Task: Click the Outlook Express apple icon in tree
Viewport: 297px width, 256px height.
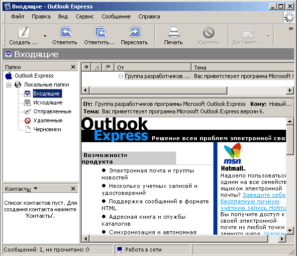Action: 9,76
